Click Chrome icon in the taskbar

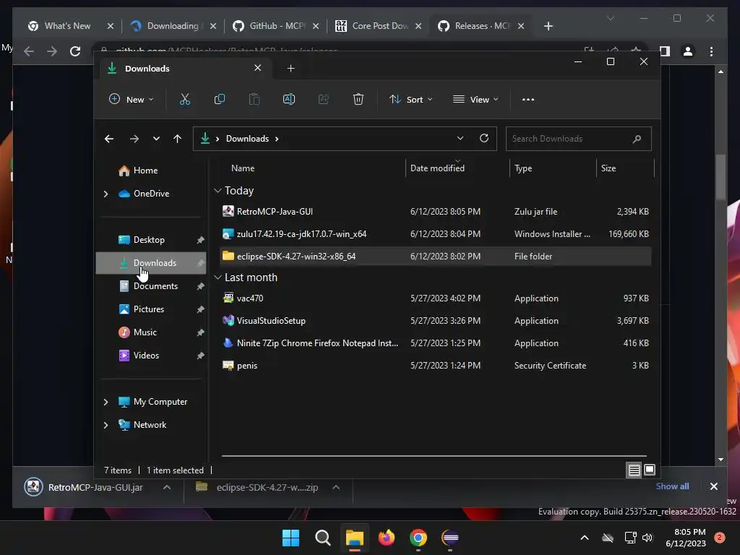(418, 538)
